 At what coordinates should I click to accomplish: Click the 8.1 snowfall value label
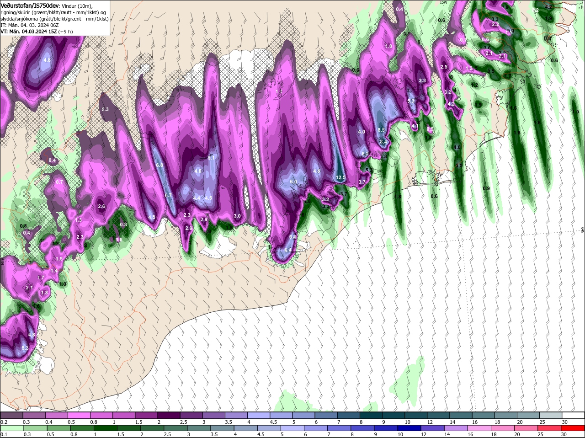point(211,157)
